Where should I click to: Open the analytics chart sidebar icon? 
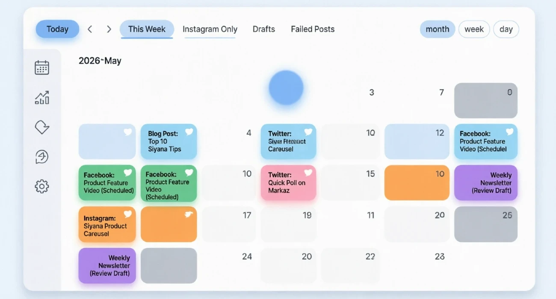tap(42, 98)
